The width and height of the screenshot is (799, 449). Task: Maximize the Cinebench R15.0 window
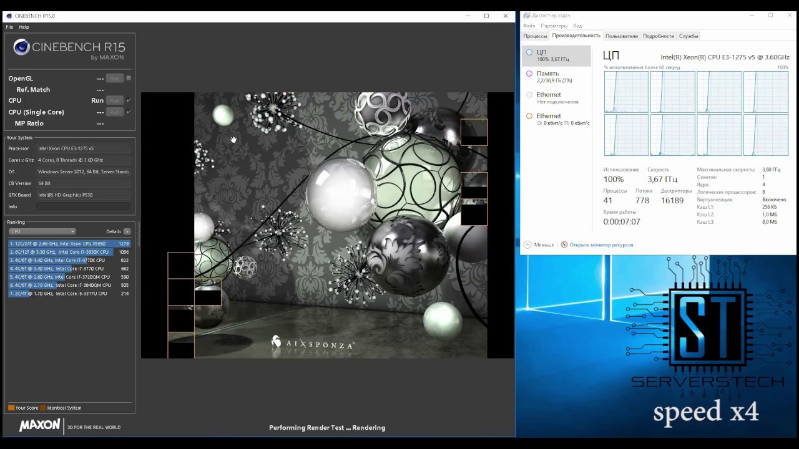click(x=486, y=16)
